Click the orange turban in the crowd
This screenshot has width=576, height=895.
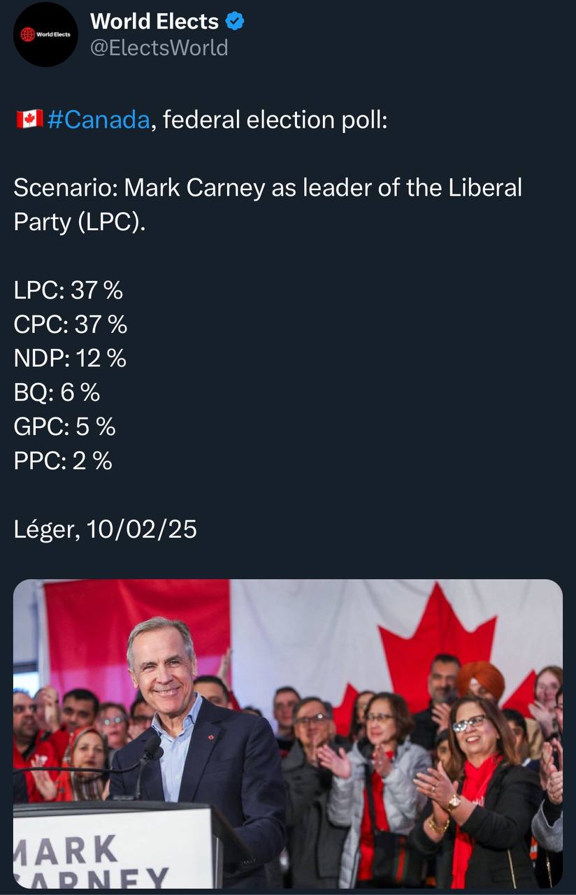click(x=480, y=680)
